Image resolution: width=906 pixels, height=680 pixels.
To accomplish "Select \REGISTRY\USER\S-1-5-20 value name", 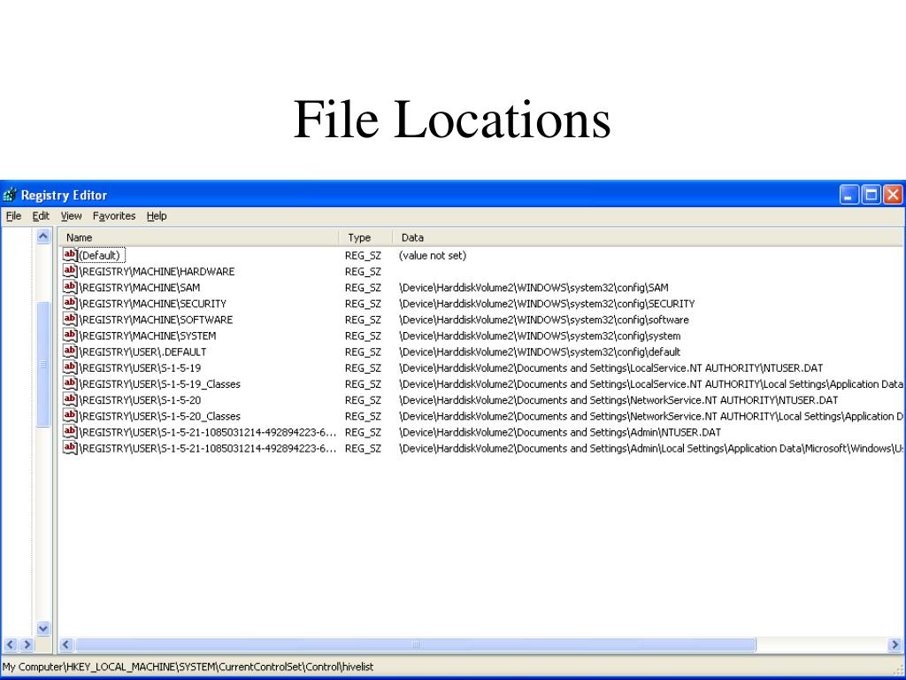I will (140, 400).
